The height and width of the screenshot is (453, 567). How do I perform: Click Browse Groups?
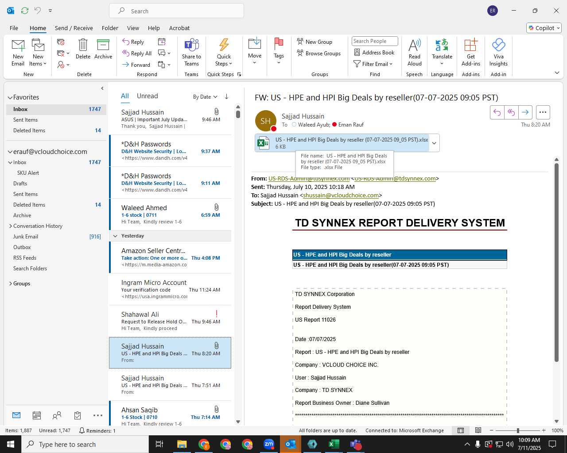pos(319,53)
